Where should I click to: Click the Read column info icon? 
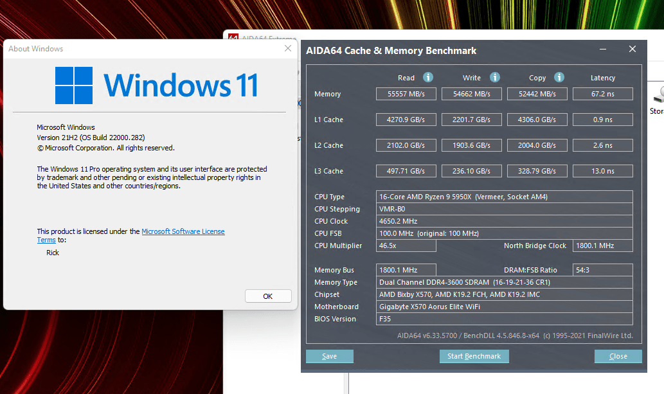point(428,77)
